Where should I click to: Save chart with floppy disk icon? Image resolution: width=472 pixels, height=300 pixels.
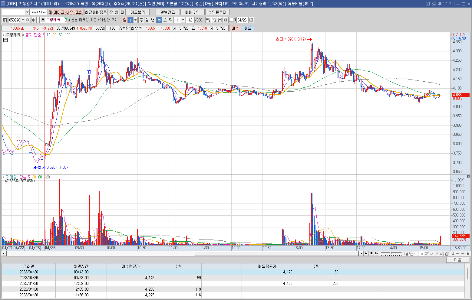click(220, 20)
